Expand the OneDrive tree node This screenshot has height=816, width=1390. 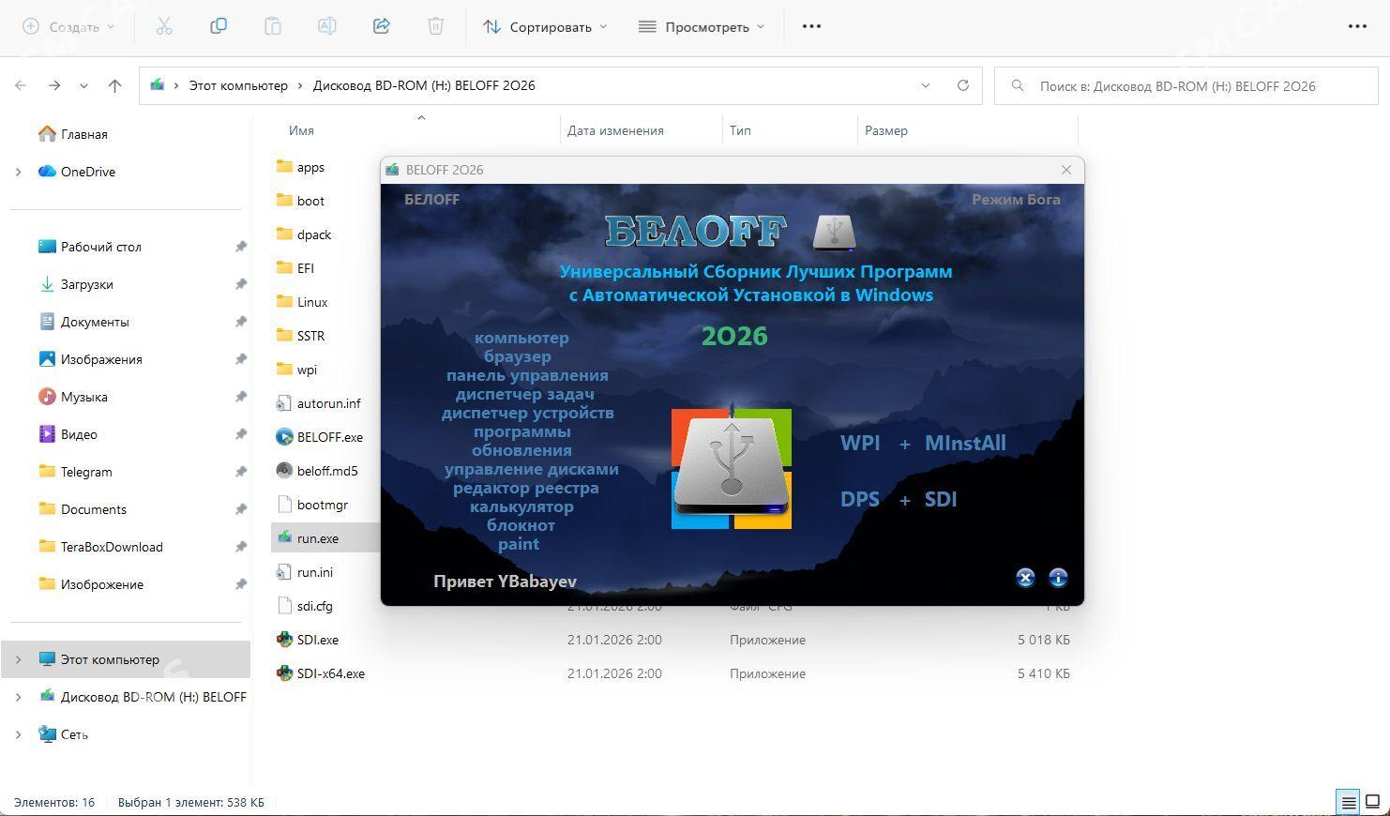point(18,172)
